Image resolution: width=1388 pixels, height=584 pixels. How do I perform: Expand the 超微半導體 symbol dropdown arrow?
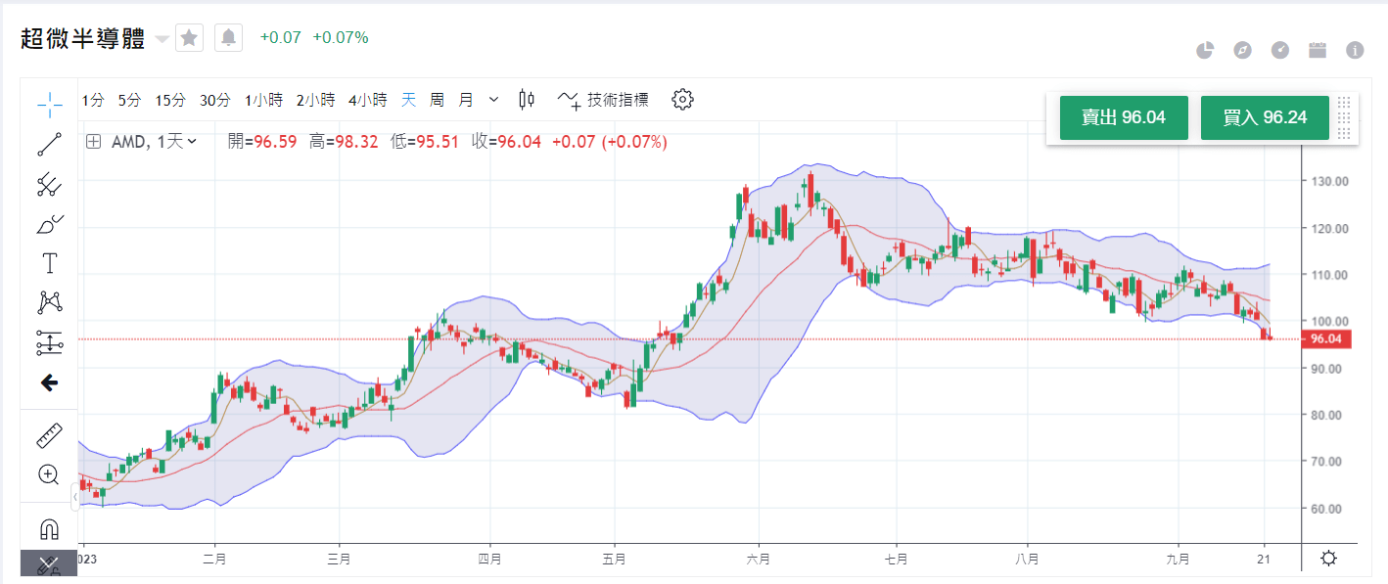(x=162, y=39)
